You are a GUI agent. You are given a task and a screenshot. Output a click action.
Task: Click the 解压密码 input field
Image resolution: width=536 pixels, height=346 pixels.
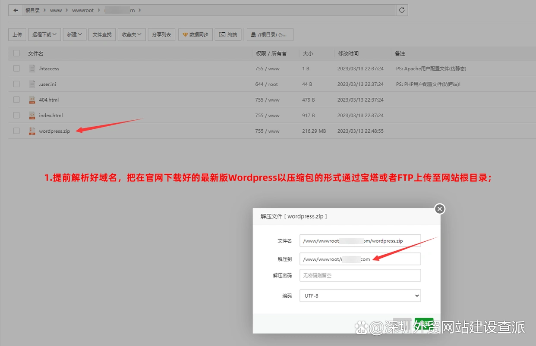[360, 275]
